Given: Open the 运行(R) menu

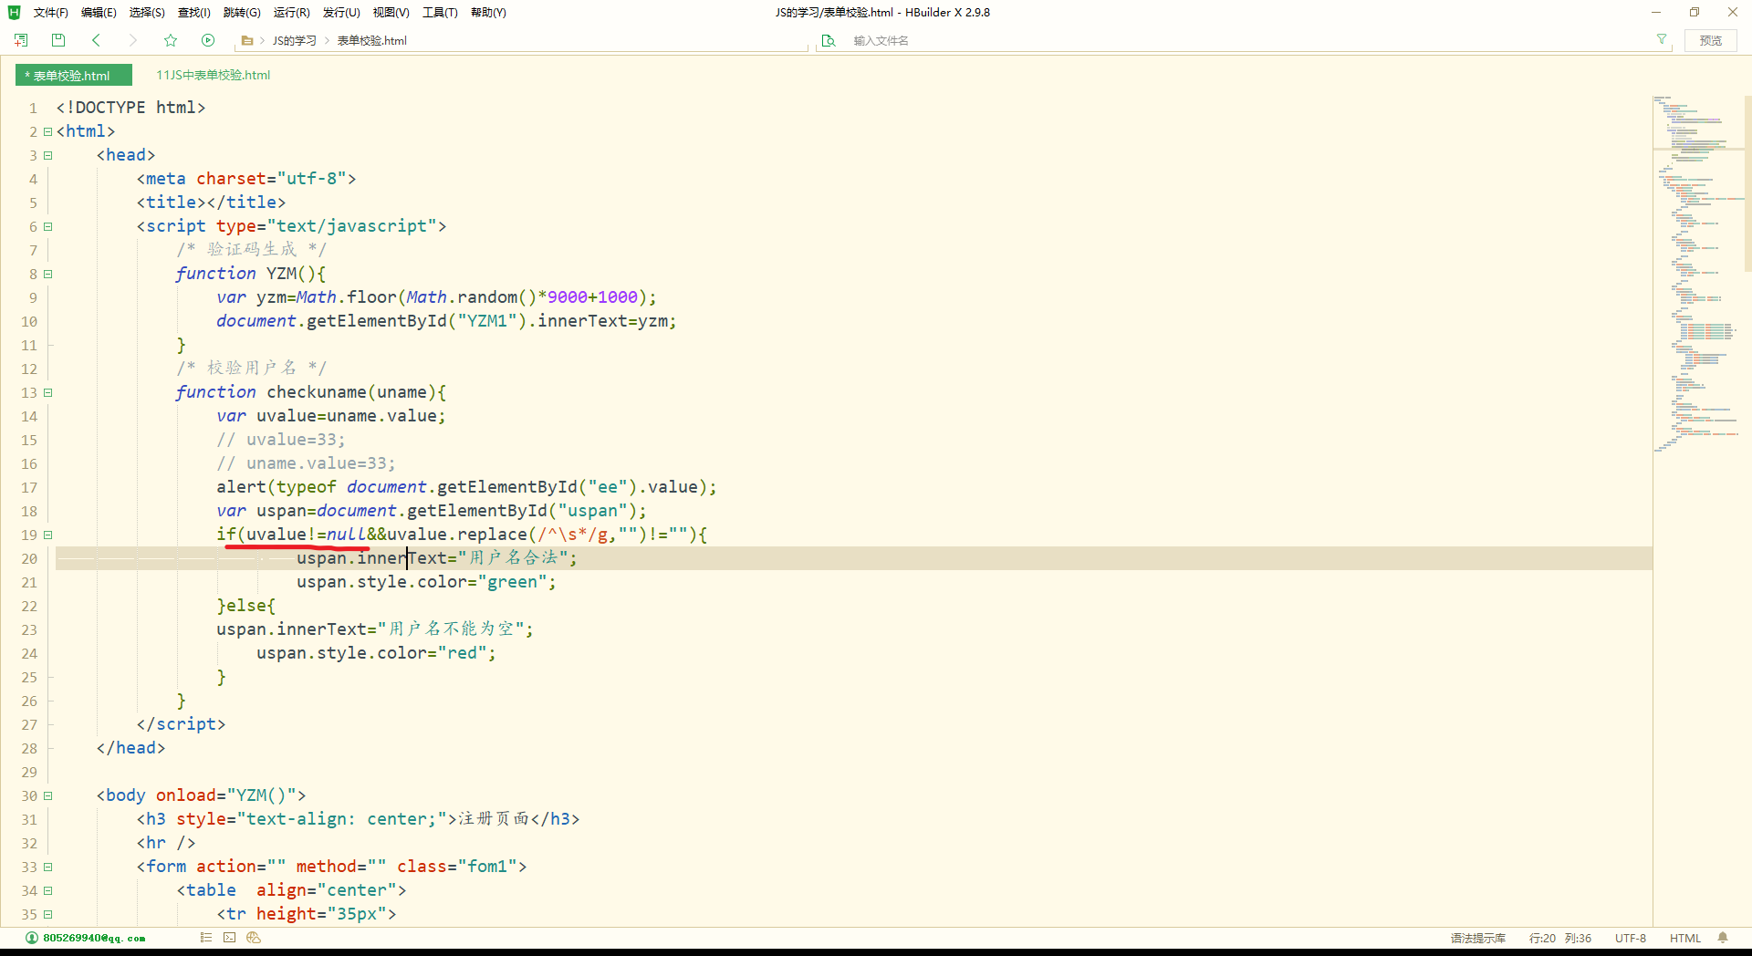Looking at the screenshot, I should pyautogui.click(x=292, y=13).
